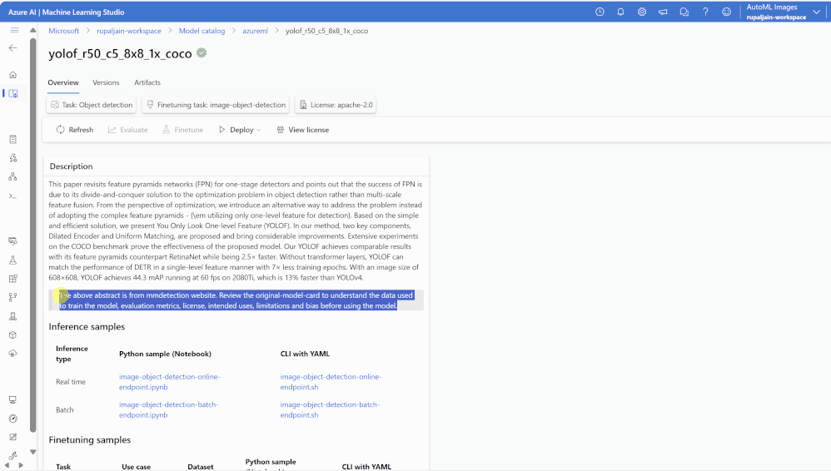
Task: Switch to the Versions tab
Action: tap(106, 82)
